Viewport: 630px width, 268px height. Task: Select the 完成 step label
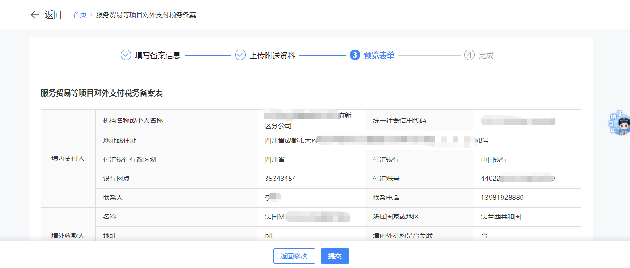pos(486,55)
